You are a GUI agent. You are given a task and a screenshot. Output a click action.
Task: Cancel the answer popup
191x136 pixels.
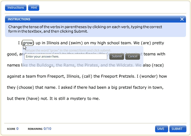pos(133,56)
